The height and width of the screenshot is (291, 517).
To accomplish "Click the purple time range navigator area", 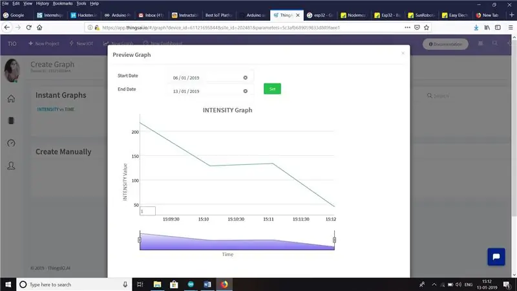I will pos(237,241).
